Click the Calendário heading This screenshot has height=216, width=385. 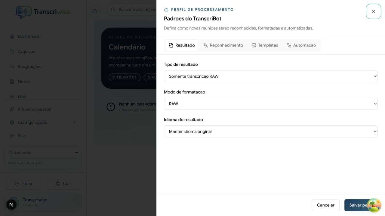127,47
